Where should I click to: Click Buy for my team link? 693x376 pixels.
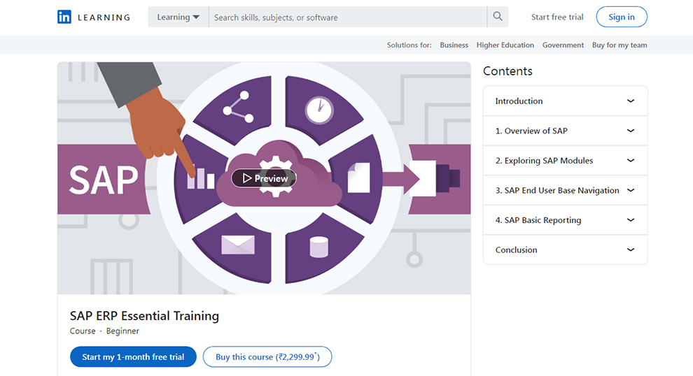(x=619, y=45)
